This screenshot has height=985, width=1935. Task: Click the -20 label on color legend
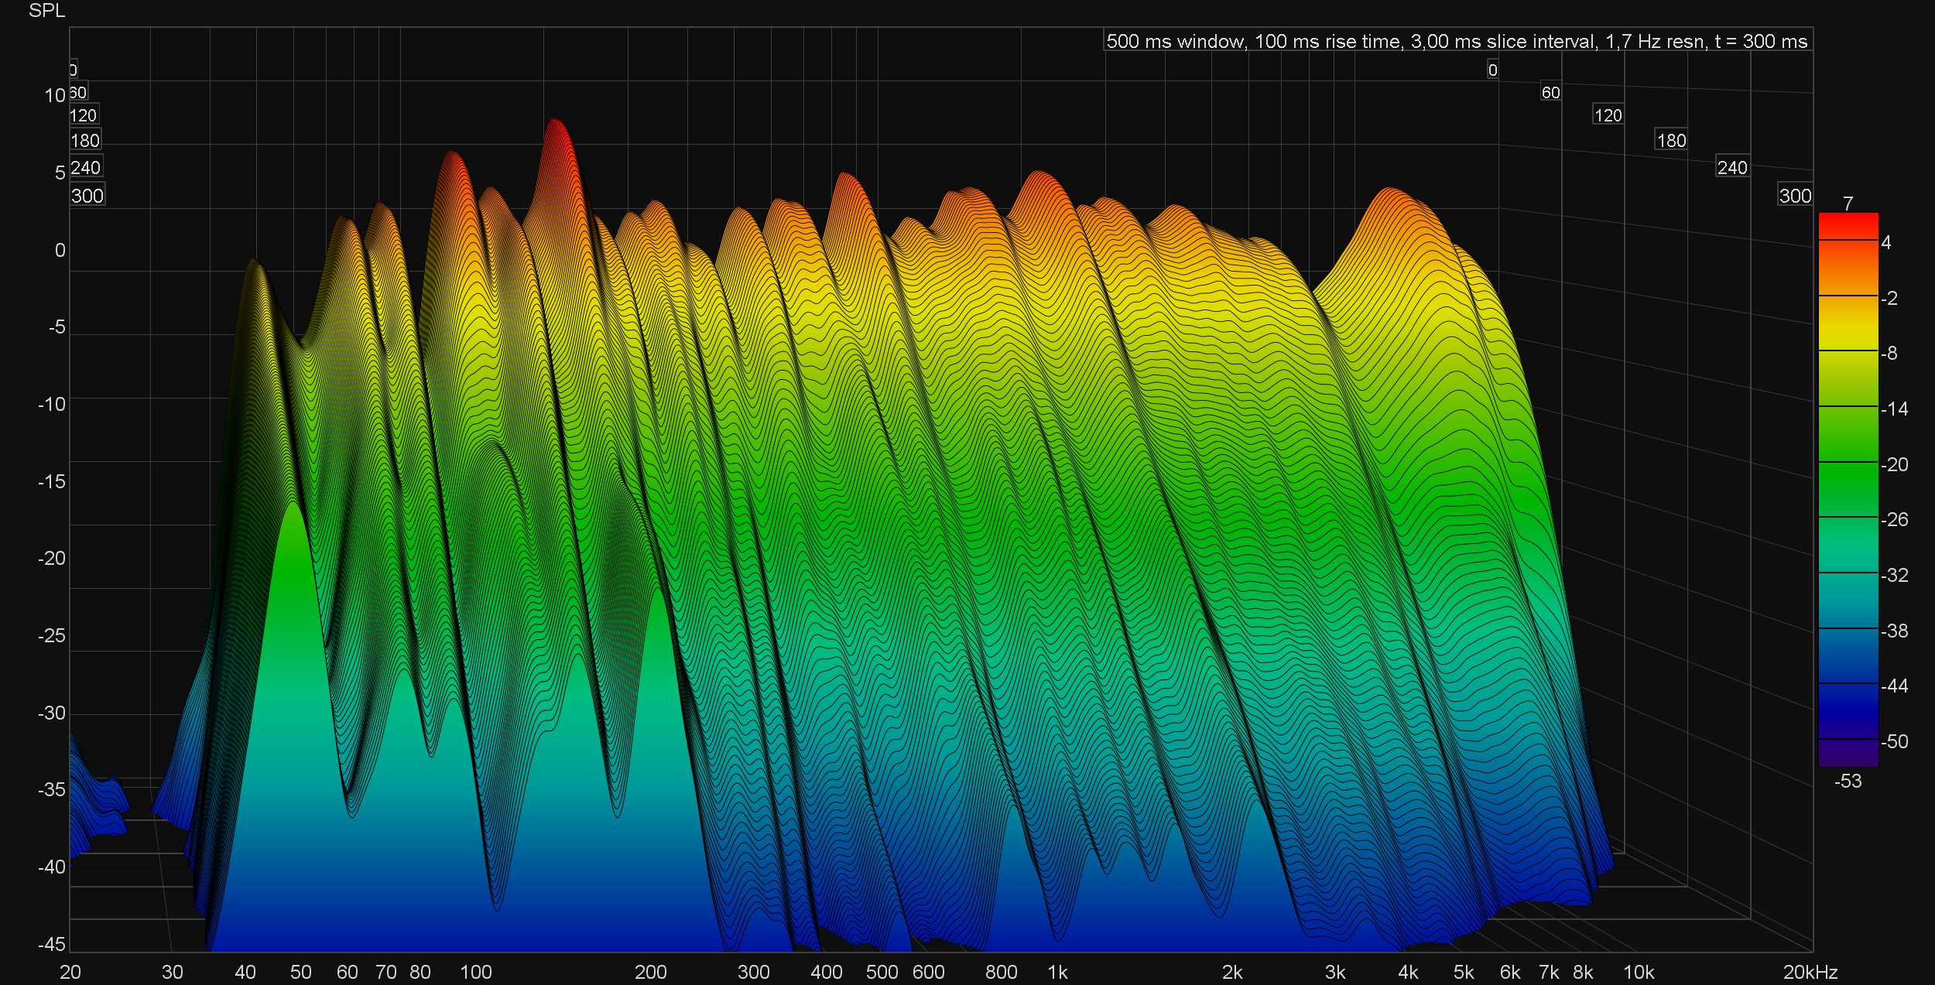point(1894,464)
